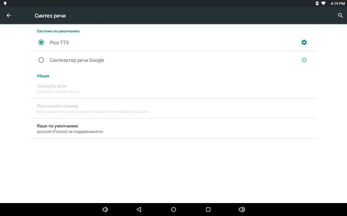Go back using the toolbar arrow
The width and height of the screenshot is (347, 216).
click(9, 15)
